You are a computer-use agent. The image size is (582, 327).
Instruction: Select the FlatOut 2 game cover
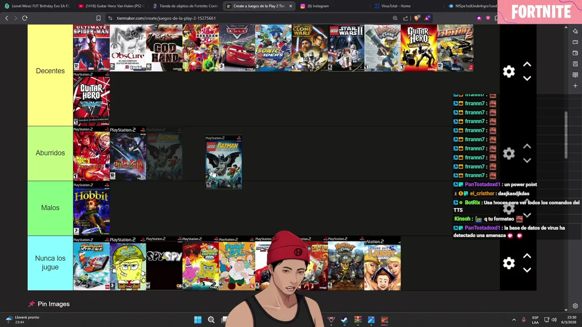point(455,48)
